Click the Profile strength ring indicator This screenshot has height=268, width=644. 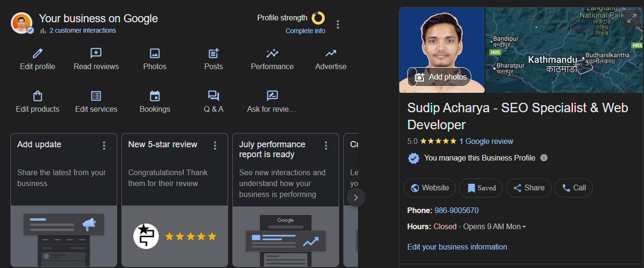point(318,18)
